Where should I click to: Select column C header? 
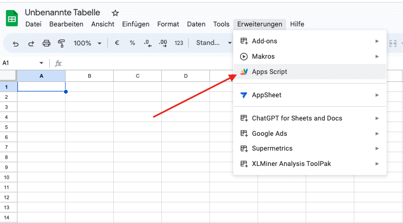138,76
